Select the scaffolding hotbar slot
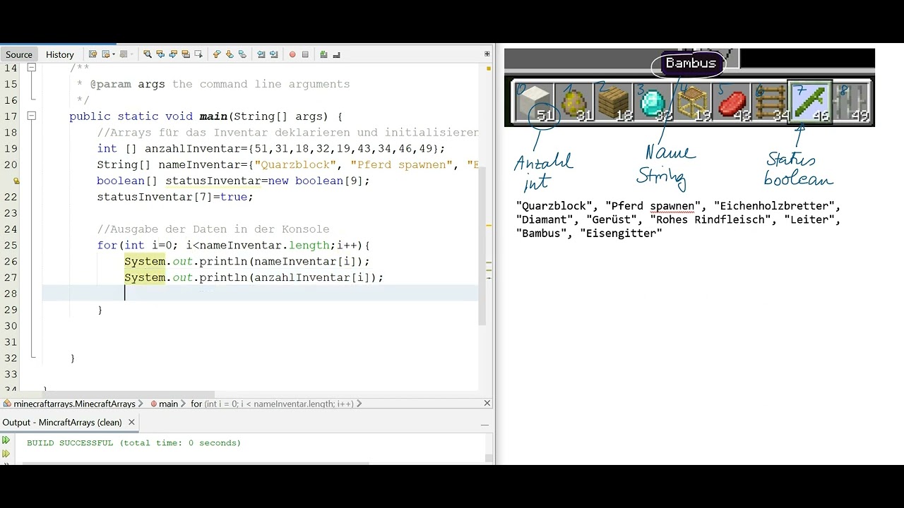 point(692,102)
